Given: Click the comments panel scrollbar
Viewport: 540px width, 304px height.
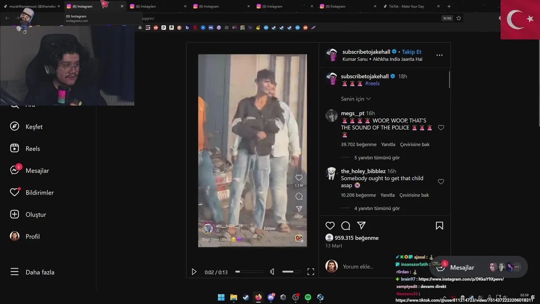Looking at the screenshot, I should (x=449, y=79).
